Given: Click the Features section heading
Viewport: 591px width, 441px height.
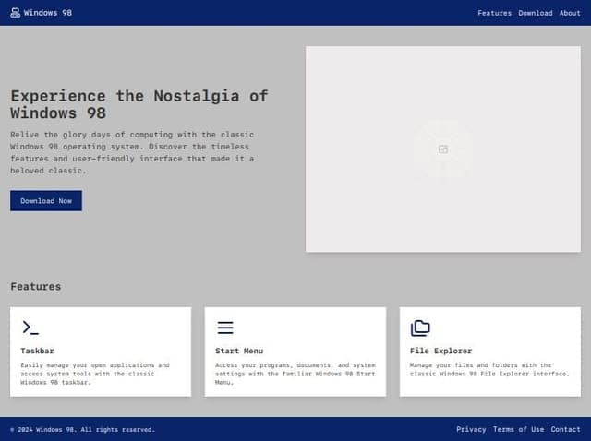Looking at the screenshot, I should (36, 286).
